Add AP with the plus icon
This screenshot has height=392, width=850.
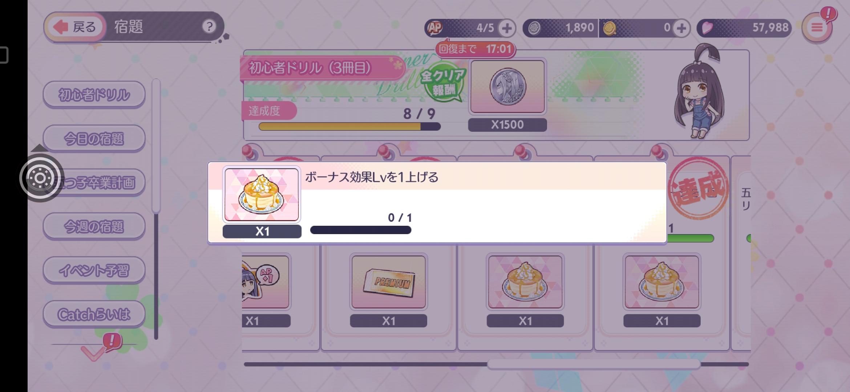(507, 28)
